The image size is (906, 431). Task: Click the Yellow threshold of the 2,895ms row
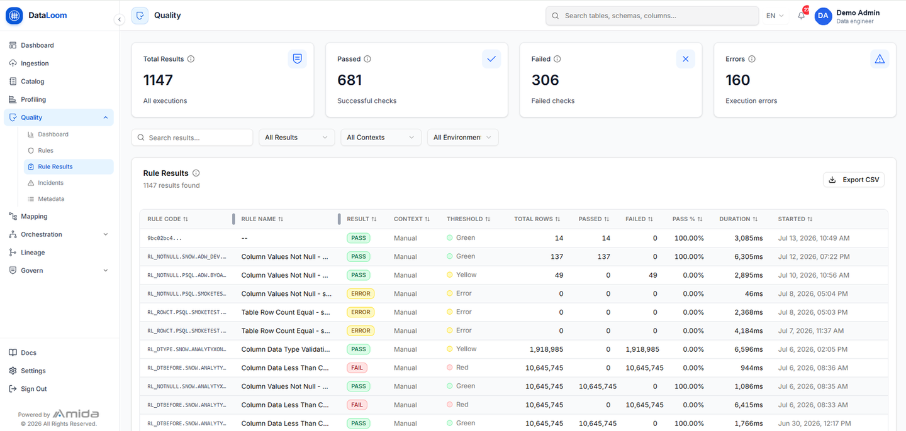pos(462,275)
